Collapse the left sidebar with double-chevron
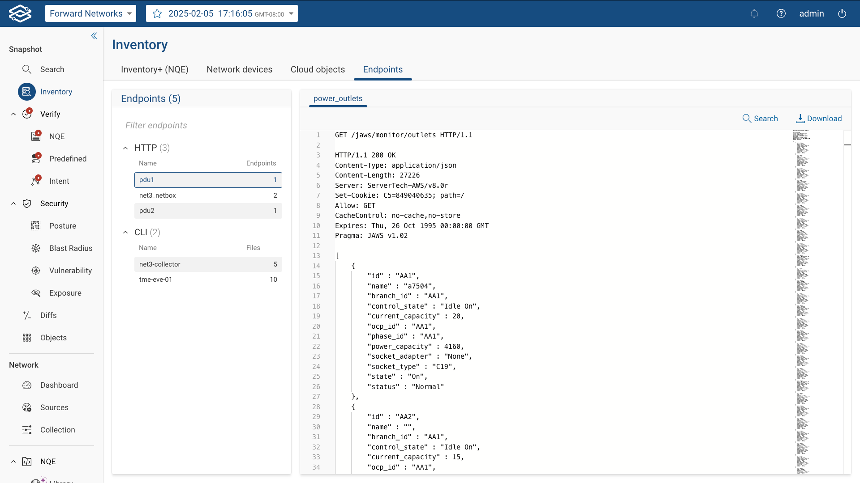This screenshot has height=483, width=860. click(x=94, y=36)
